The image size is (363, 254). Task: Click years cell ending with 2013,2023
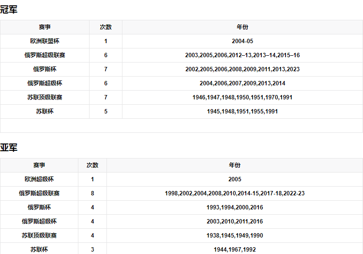[242, 69]
